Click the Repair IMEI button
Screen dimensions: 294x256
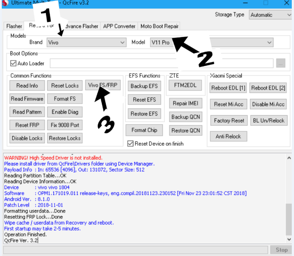point(186,103)
